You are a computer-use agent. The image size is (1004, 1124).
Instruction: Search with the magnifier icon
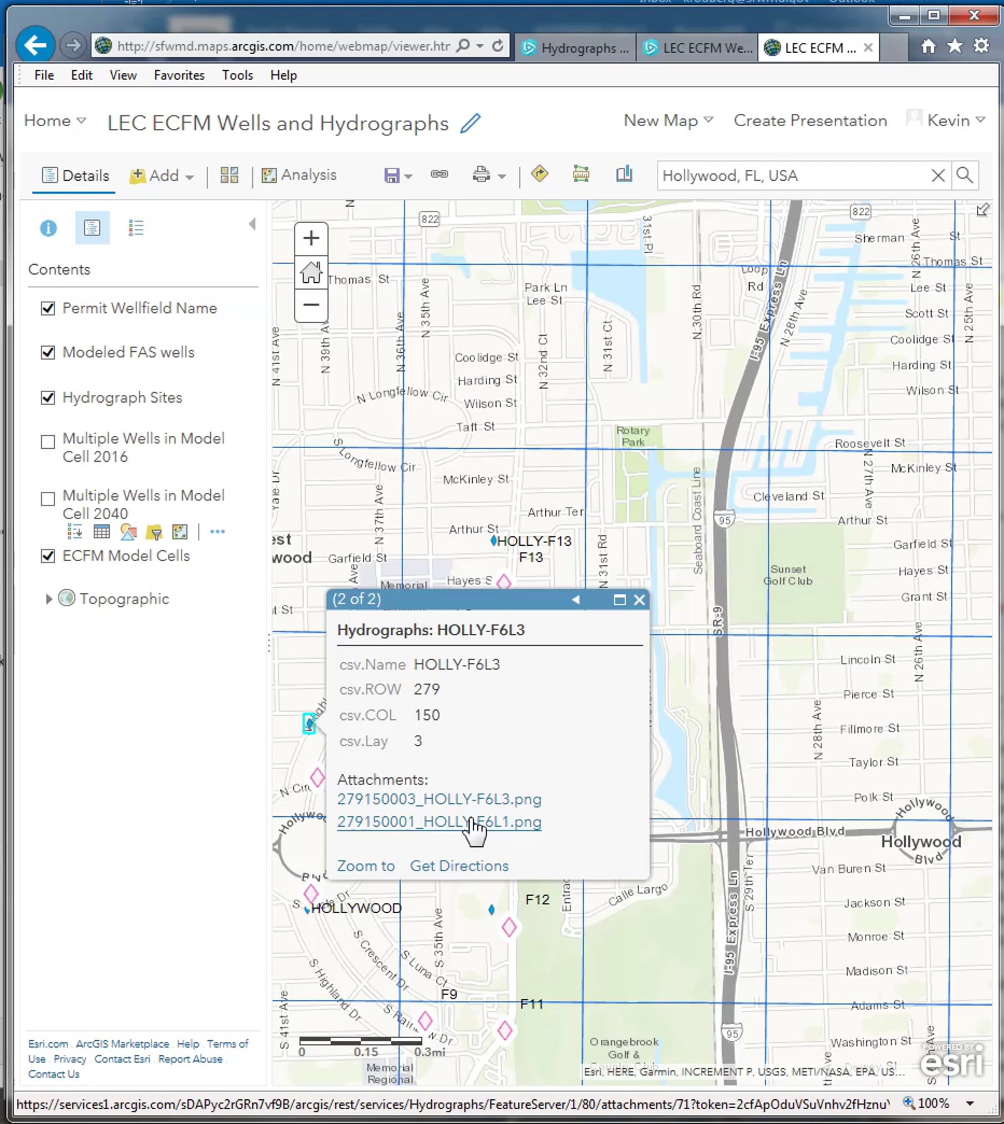[964, 175]
